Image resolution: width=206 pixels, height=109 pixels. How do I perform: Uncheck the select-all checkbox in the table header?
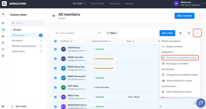(55, 41)
